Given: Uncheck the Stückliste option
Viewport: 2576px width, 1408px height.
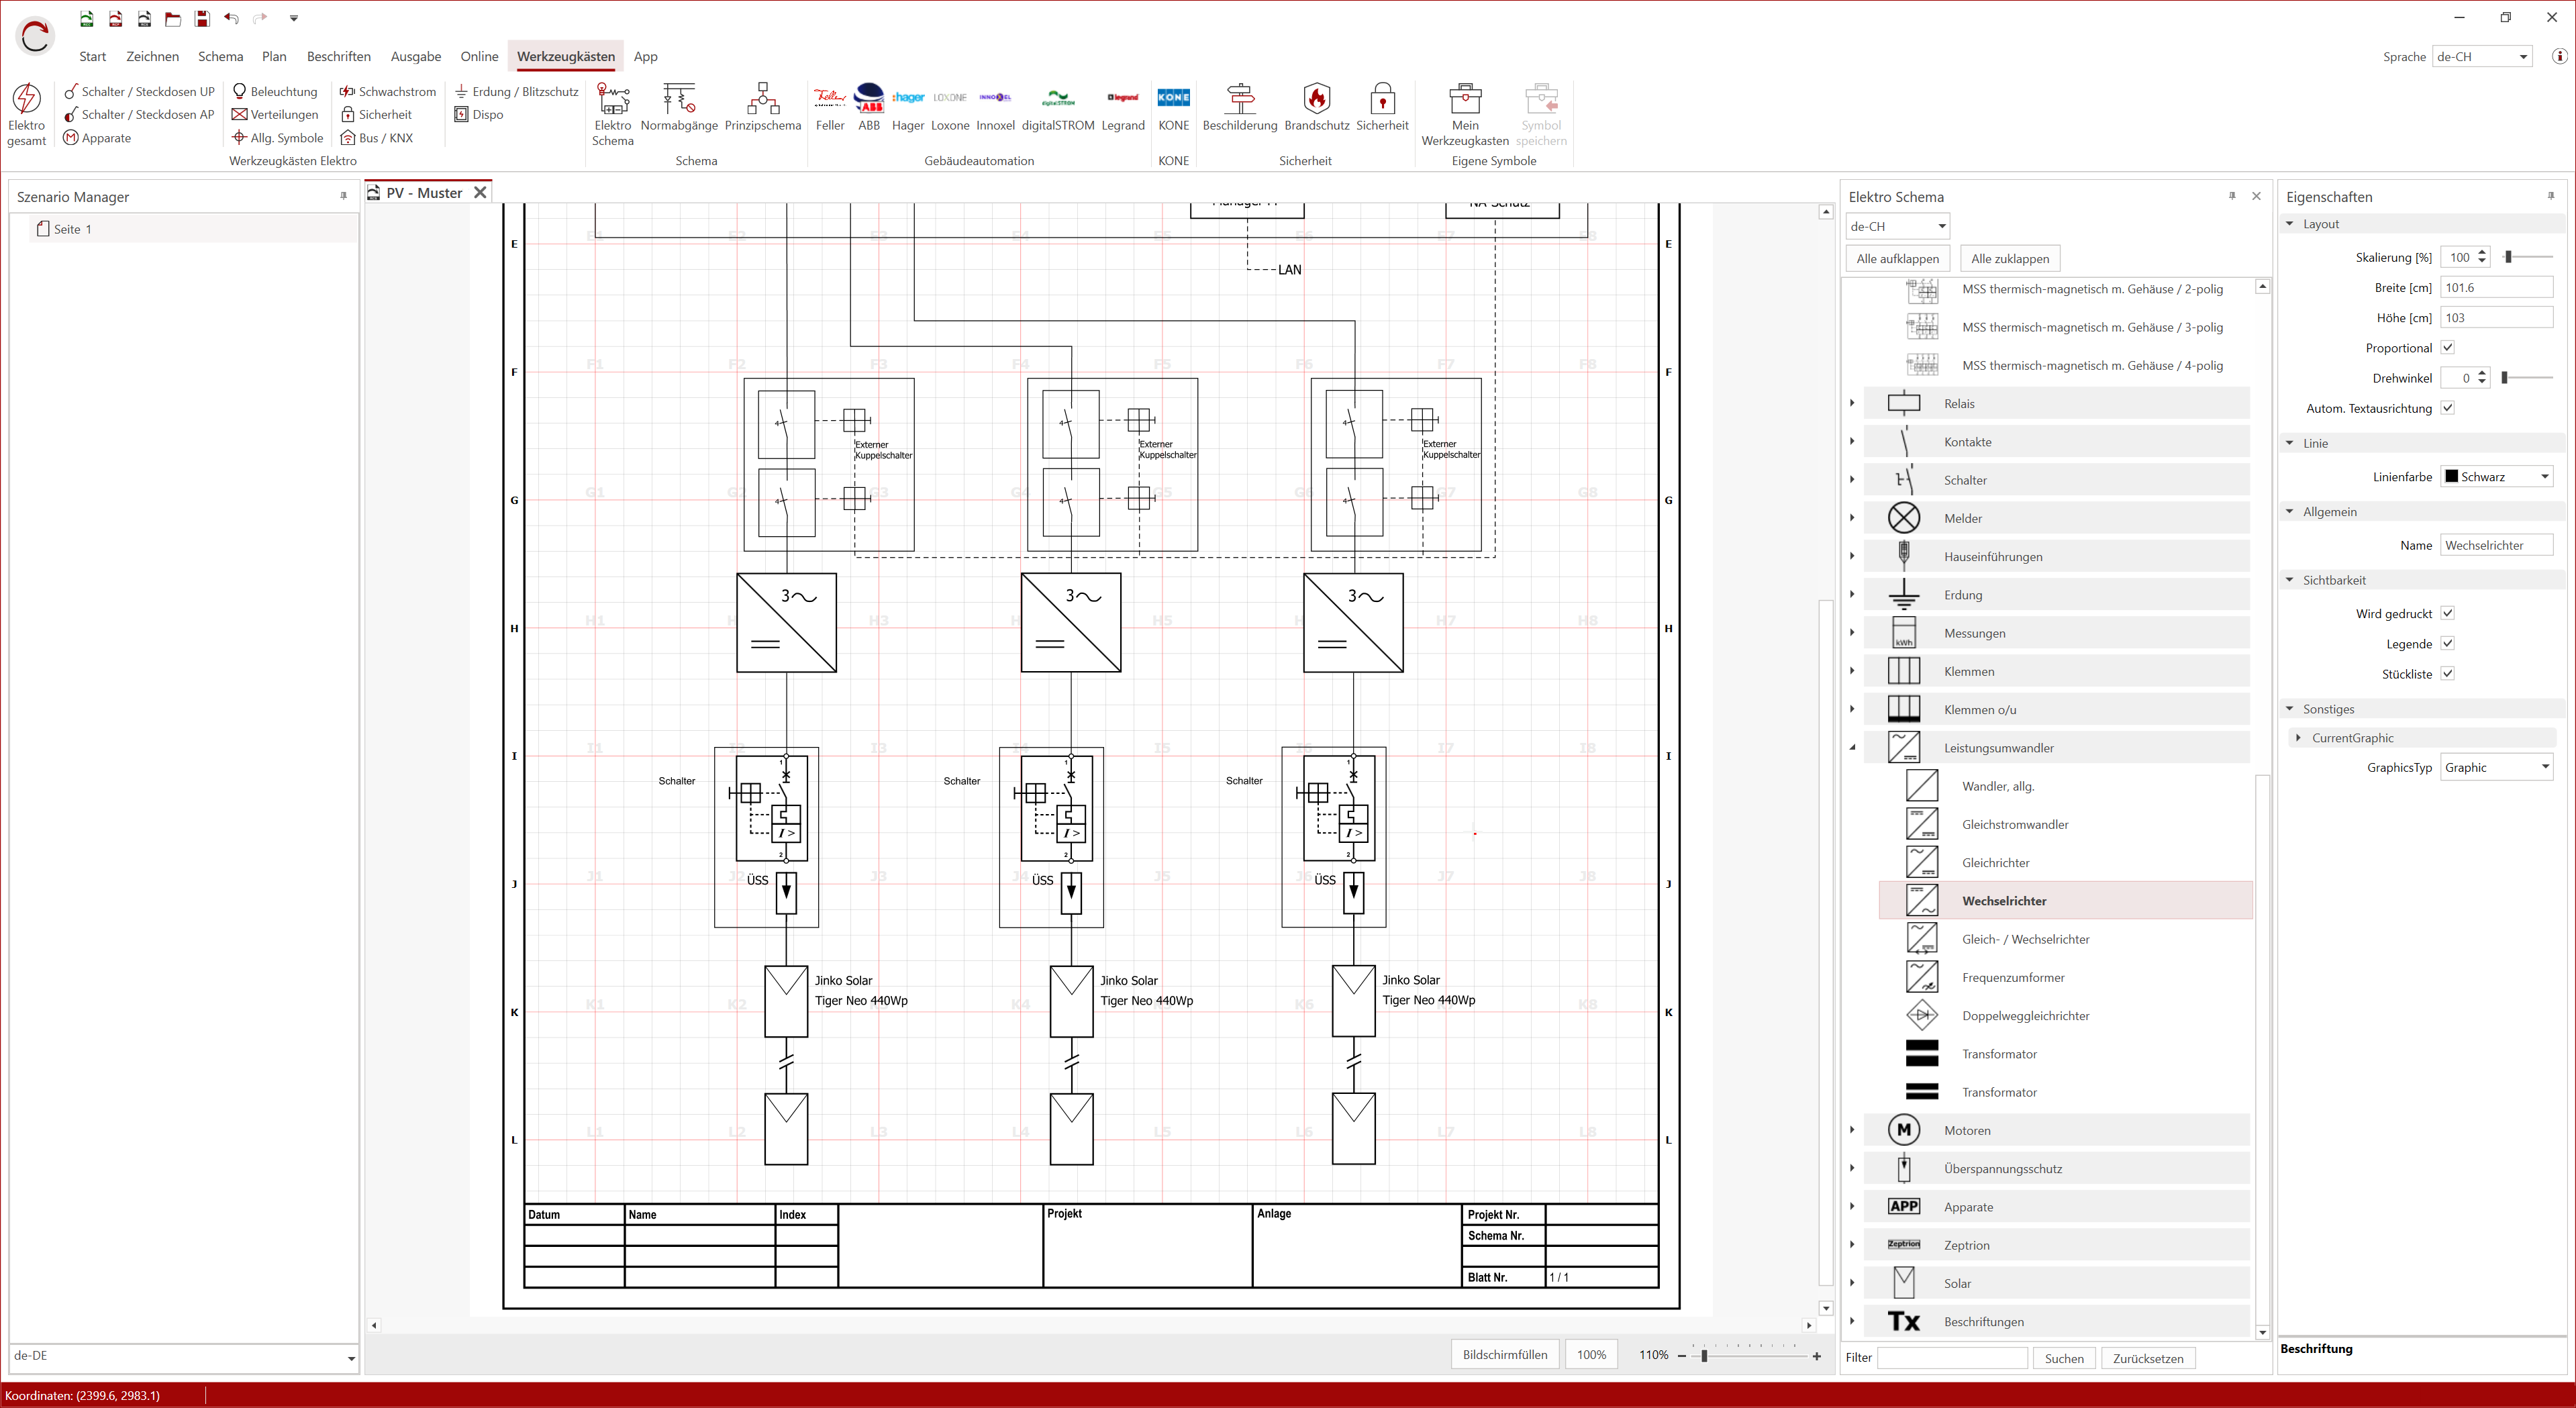Looking at the screenshot, I should 2448,673.
